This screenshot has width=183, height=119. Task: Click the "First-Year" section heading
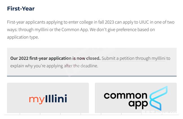(21, 8)
